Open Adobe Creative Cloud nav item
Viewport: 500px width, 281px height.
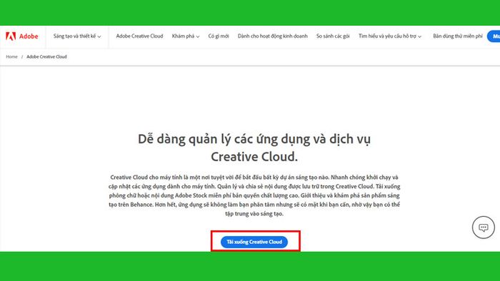[x=139, y=36]
